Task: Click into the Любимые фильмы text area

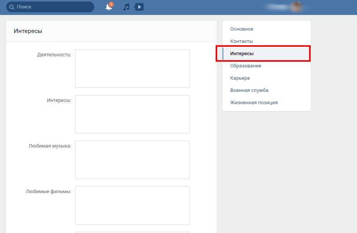Action: tap(132, 205)
